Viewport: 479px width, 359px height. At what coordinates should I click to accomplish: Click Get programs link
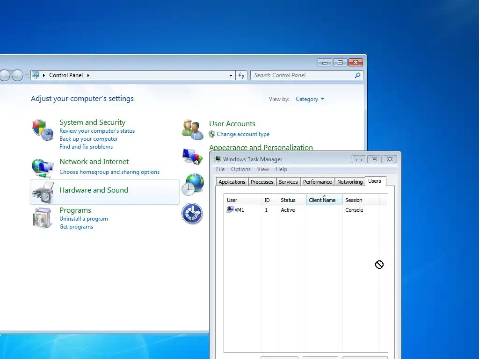[x=76, y=227]
